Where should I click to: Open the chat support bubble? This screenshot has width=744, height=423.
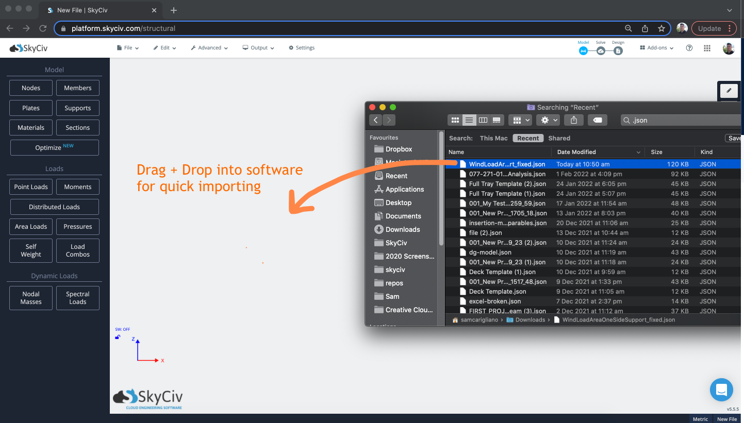click(x=721, y=390)
